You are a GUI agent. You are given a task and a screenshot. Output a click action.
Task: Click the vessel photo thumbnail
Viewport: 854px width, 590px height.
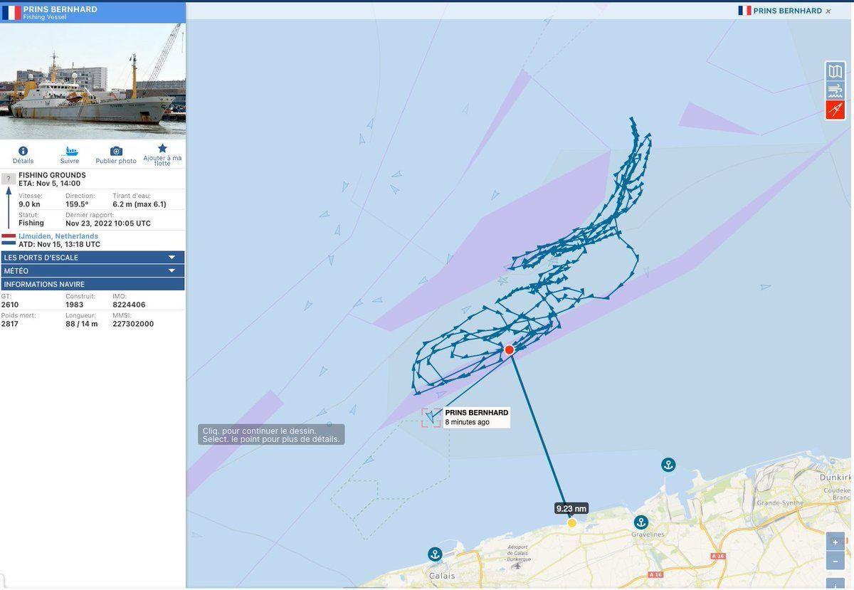coord(93,81)
